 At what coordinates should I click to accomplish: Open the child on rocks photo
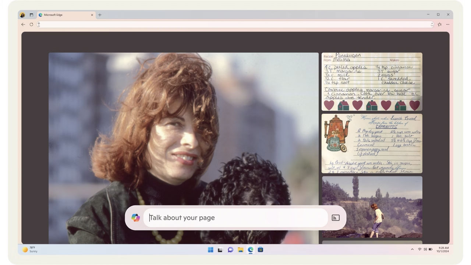372,207
